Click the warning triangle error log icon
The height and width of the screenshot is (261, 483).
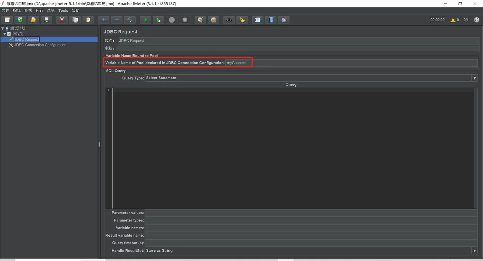(x=453, y=20)
